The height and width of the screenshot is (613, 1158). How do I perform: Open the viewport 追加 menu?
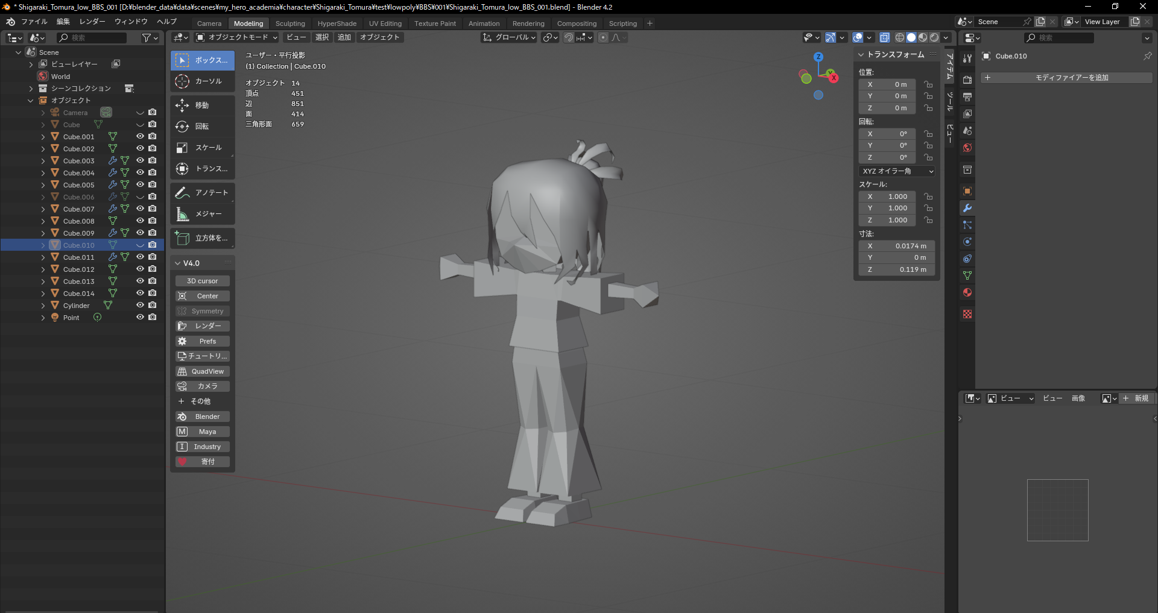coord(344,37)
